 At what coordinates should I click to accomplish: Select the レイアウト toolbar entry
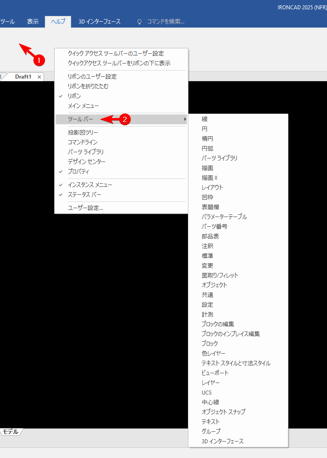pos(238,187)
